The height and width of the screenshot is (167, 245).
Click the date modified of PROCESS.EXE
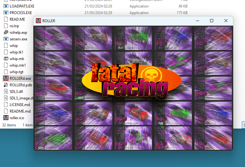coord(98,13)
